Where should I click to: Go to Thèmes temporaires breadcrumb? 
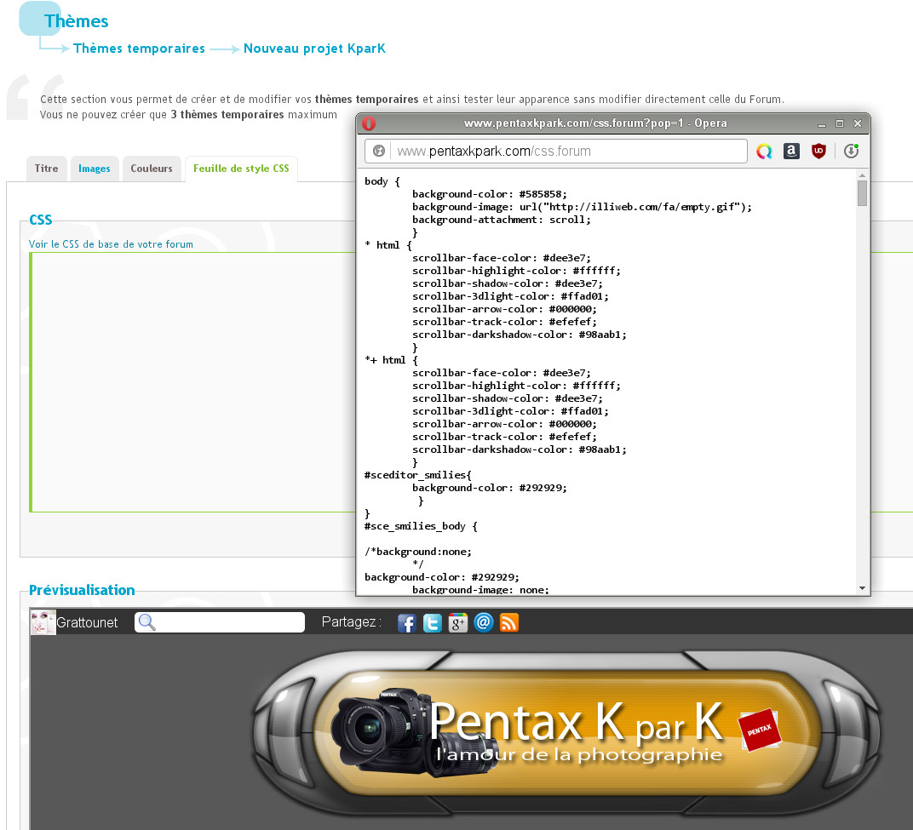click(x=139, y=49)
